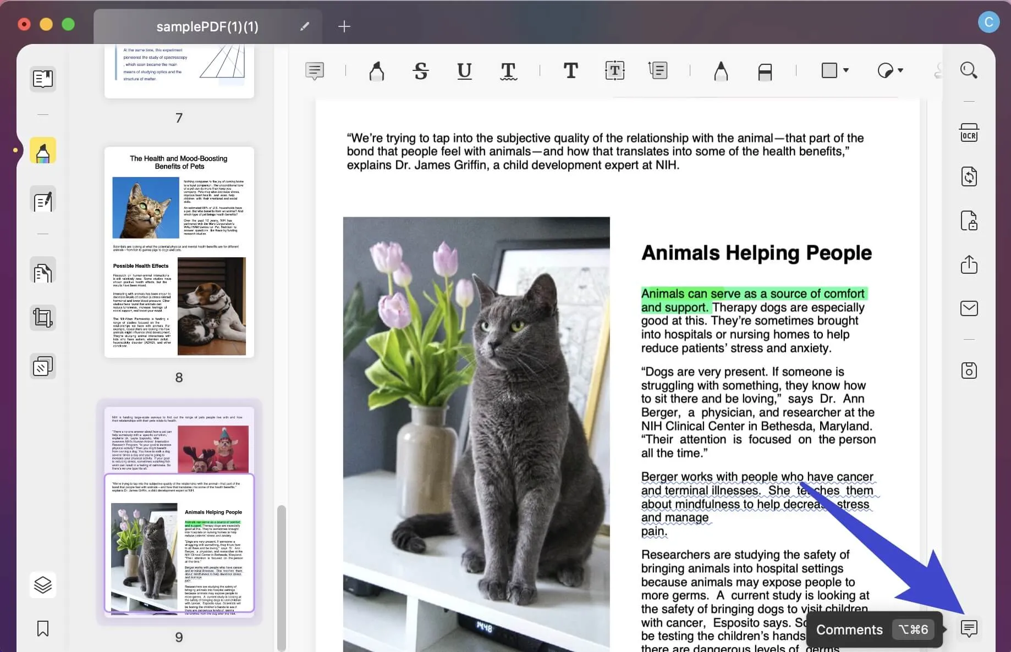Open the OCR recognition tool
Screen dimensions: 1011x652
click(x=969, y=132)
